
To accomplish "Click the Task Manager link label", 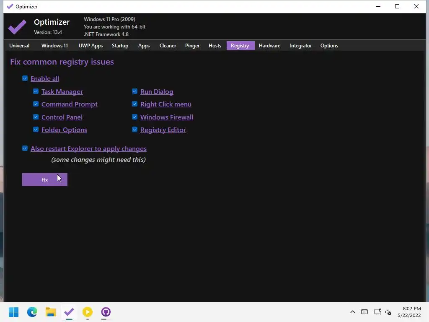I will tap(62, 92).
